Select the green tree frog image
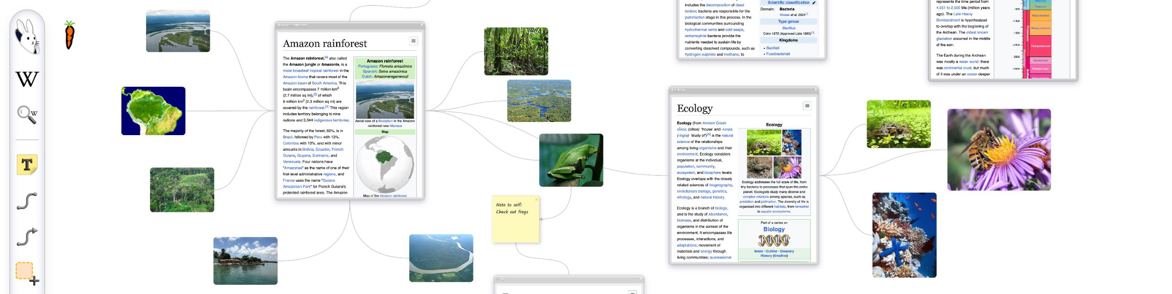 [x=571, y=160]
